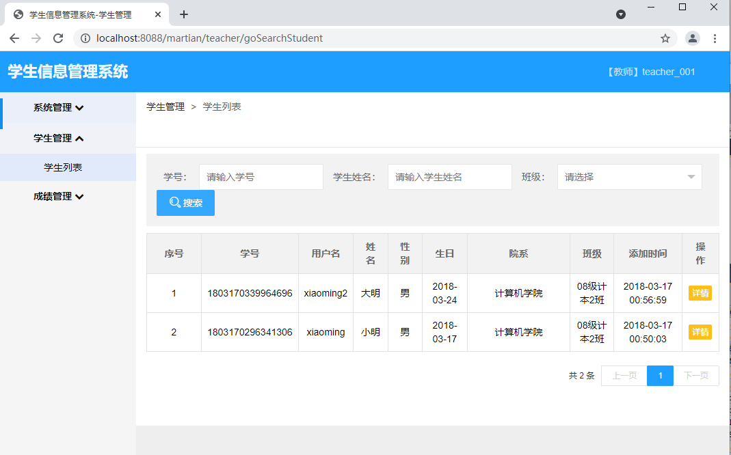Viewport: 731px width, 455px height.
Task: Click add time 2018-03-17 00:56:59
Action: click(648, 293)
